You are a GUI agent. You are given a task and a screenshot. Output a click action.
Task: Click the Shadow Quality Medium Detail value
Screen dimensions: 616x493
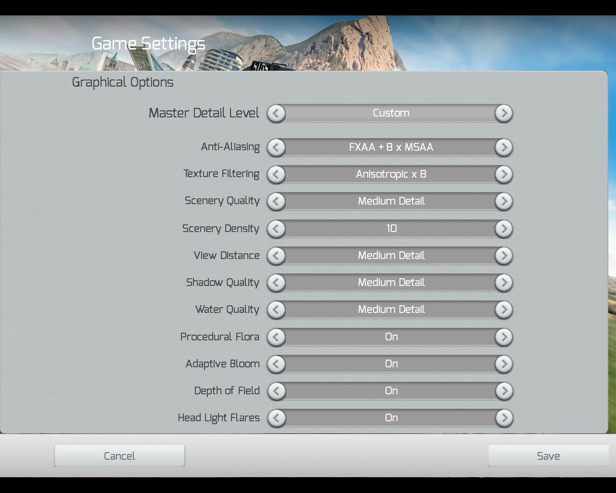coord(391,283)
